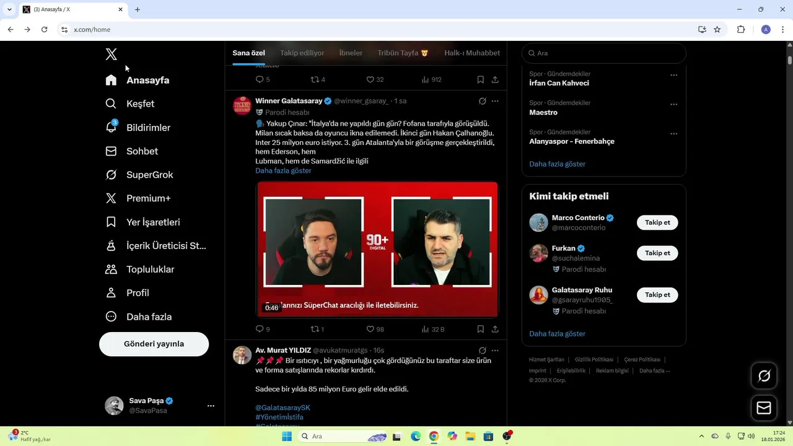Reply icon on top post with 5 replies

tap(260, 79)
